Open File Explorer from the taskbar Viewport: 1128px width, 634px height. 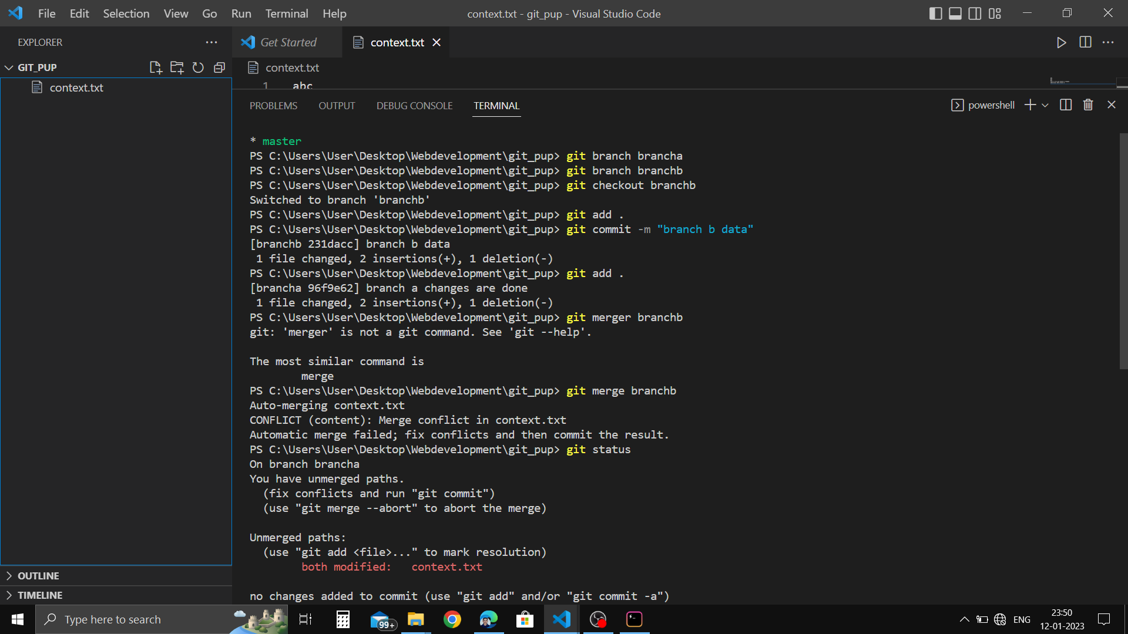pos(416,619)
